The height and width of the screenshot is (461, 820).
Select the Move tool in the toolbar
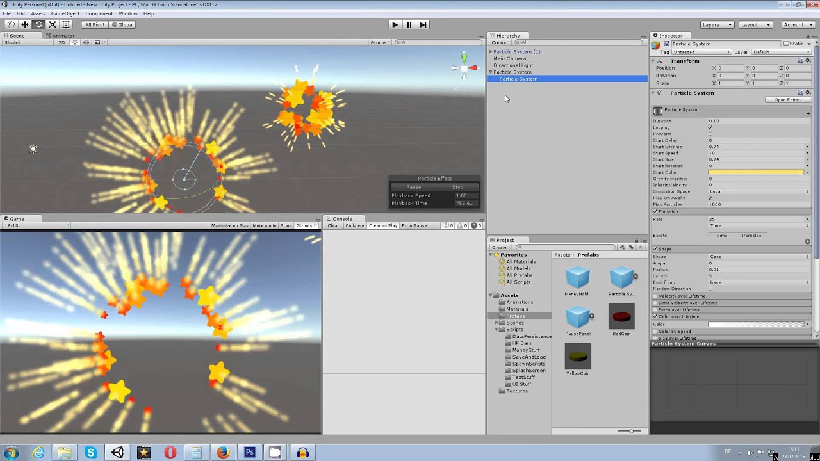pos(25,24)
